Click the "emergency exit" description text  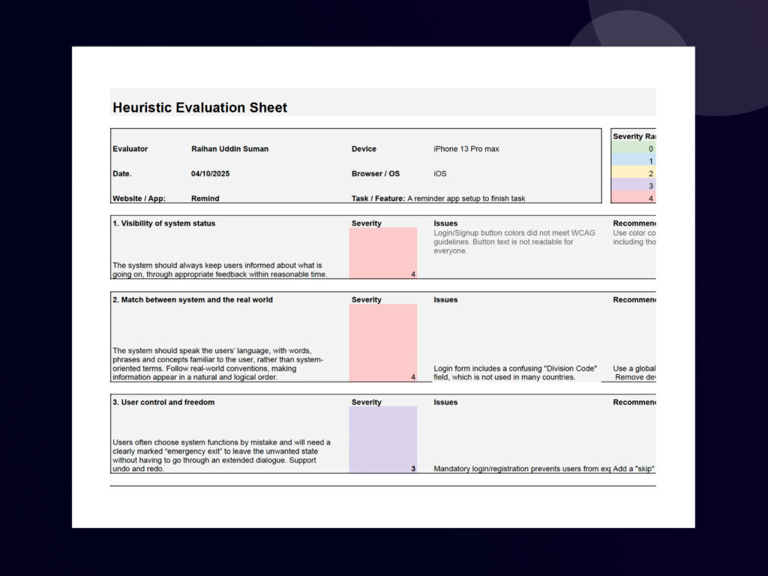(x=221, y=455)
